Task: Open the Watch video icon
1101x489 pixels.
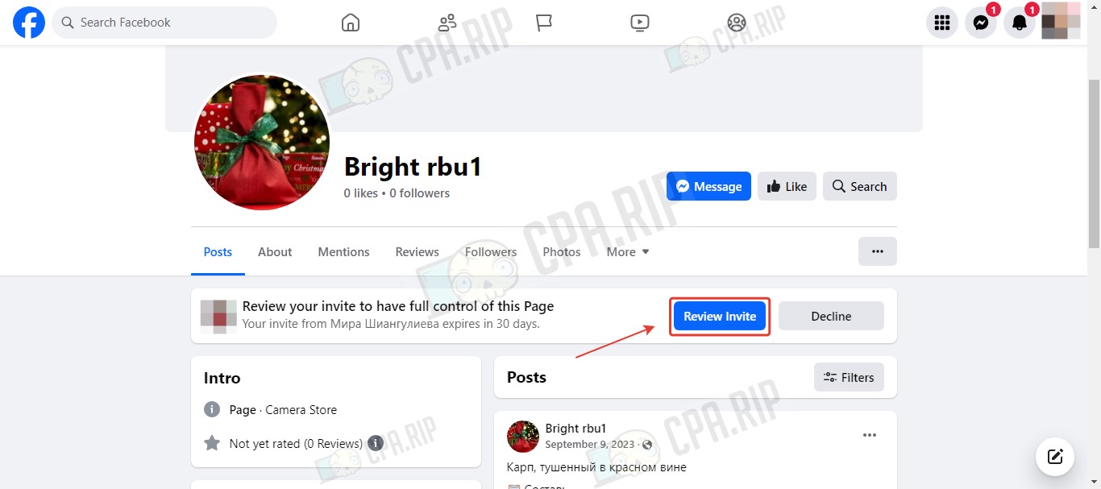Action: pyautogui.click(x=640, y=23)
